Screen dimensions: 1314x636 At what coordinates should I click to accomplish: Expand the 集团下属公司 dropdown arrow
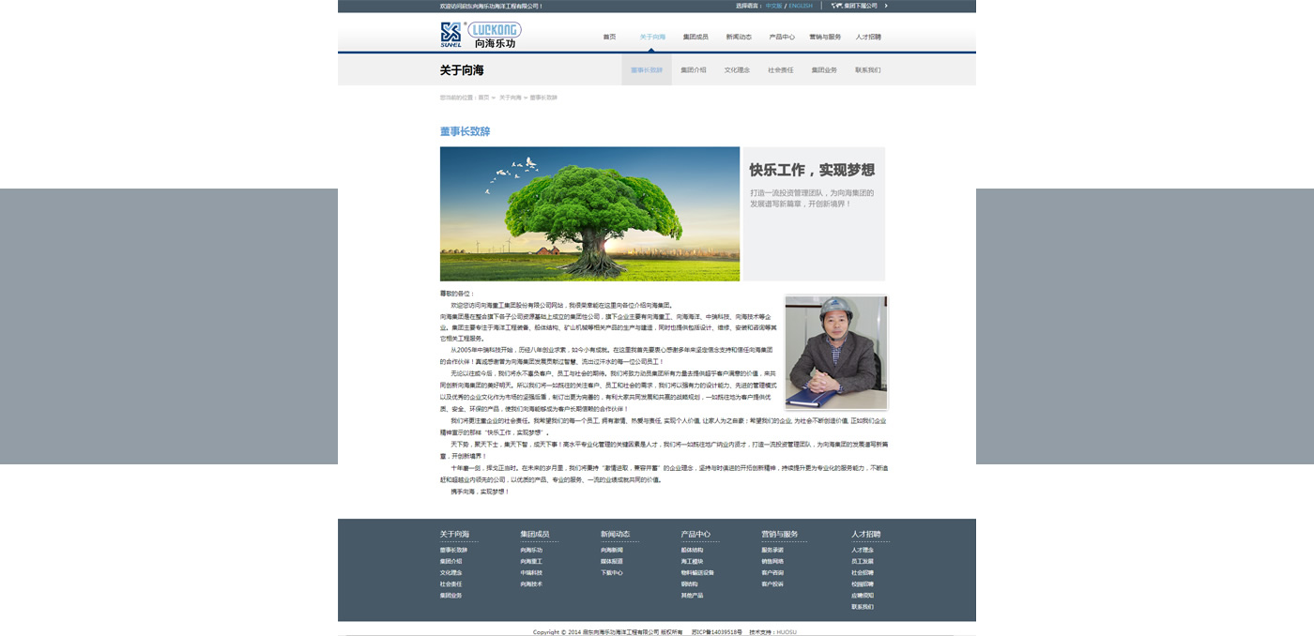coord(885,6)
